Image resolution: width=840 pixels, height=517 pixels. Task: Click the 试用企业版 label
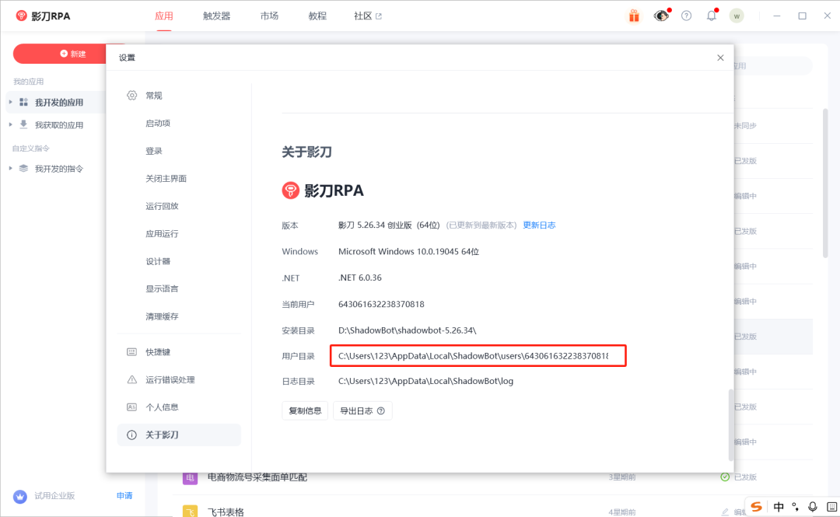coord(54,496)
